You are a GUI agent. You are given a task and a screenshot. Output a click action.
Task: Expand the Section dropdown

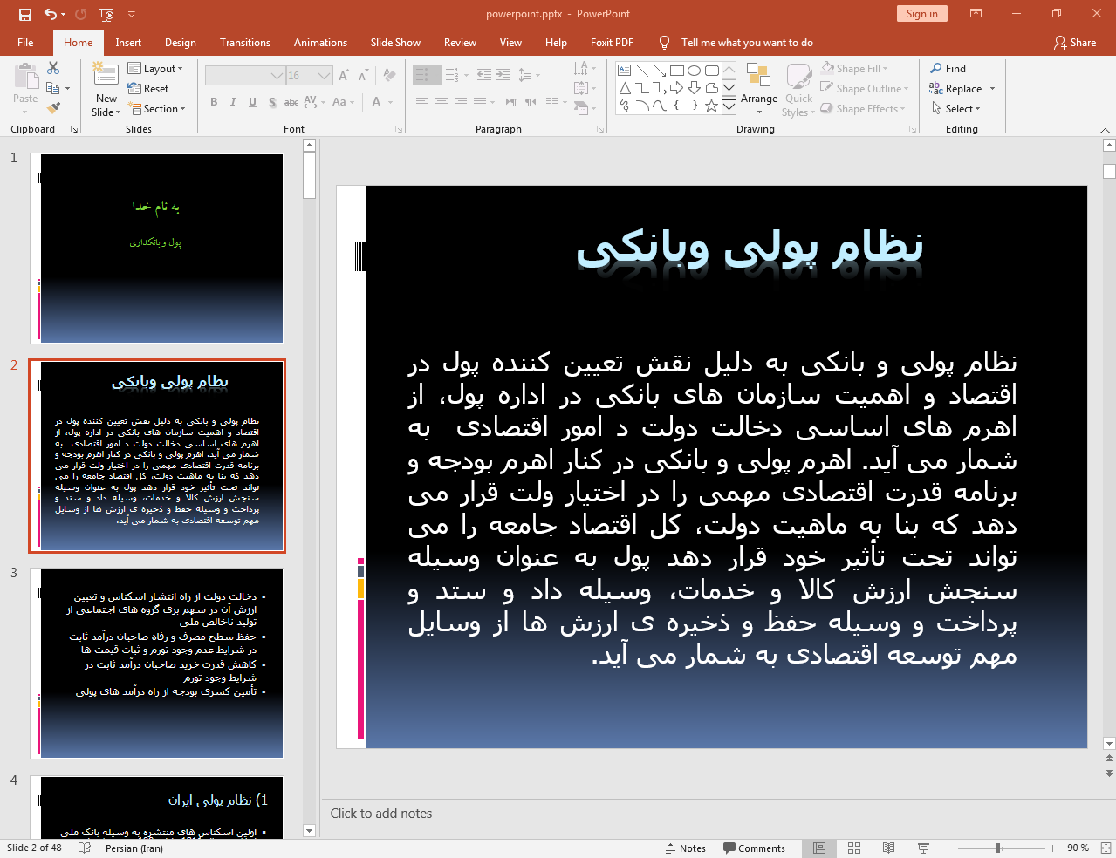tap(158, 109)
